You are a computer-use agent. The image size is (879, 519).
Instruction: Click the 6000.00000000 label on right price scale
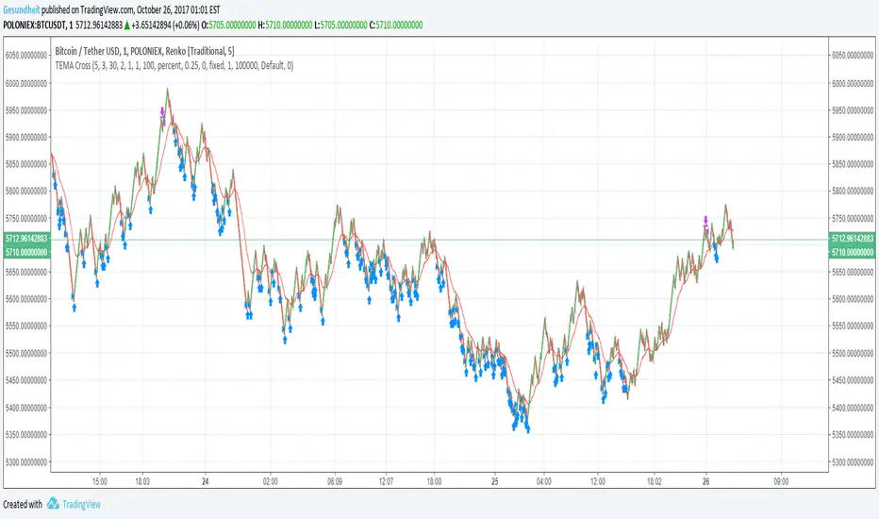(853, 83)
